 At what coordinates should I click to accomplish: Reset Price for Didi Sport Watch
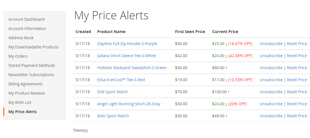coord(297,92)
